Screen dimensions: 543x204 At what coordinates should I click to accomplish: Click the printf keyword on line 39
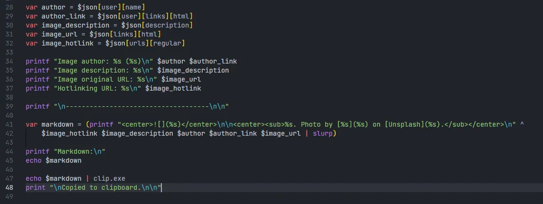tap(37, 106)
